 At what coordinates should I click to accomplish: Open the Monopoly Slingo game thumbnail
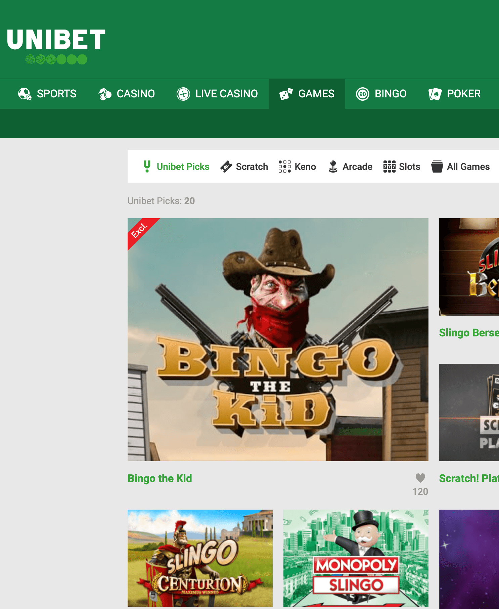(x=356, y=558)
